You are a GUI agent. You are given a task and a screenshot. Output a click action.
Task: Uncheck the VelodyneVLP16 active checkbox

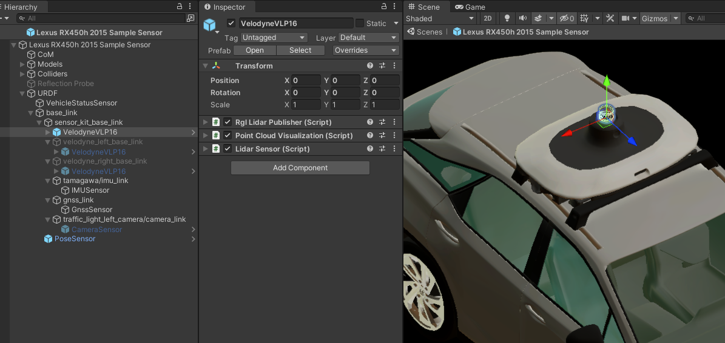231,24
